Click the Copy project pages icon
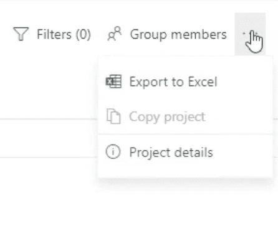278x228 pixels. pos(113,116)
